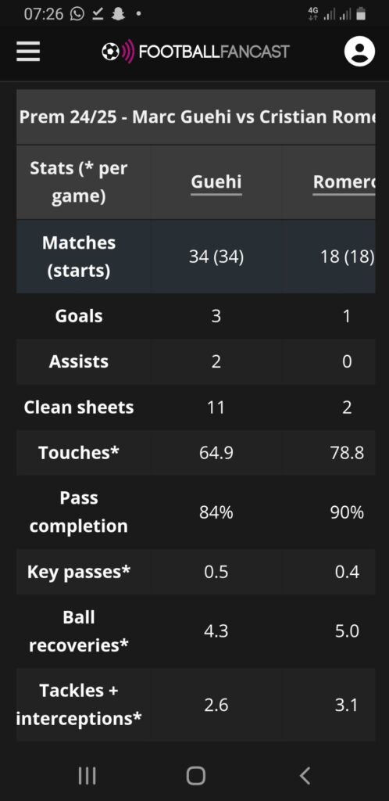
Task: Open the hamburger menu
Action: click(x=28, y=51)
